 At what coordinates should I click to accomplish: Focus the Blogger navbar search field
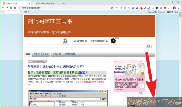[x=13, y=12]
